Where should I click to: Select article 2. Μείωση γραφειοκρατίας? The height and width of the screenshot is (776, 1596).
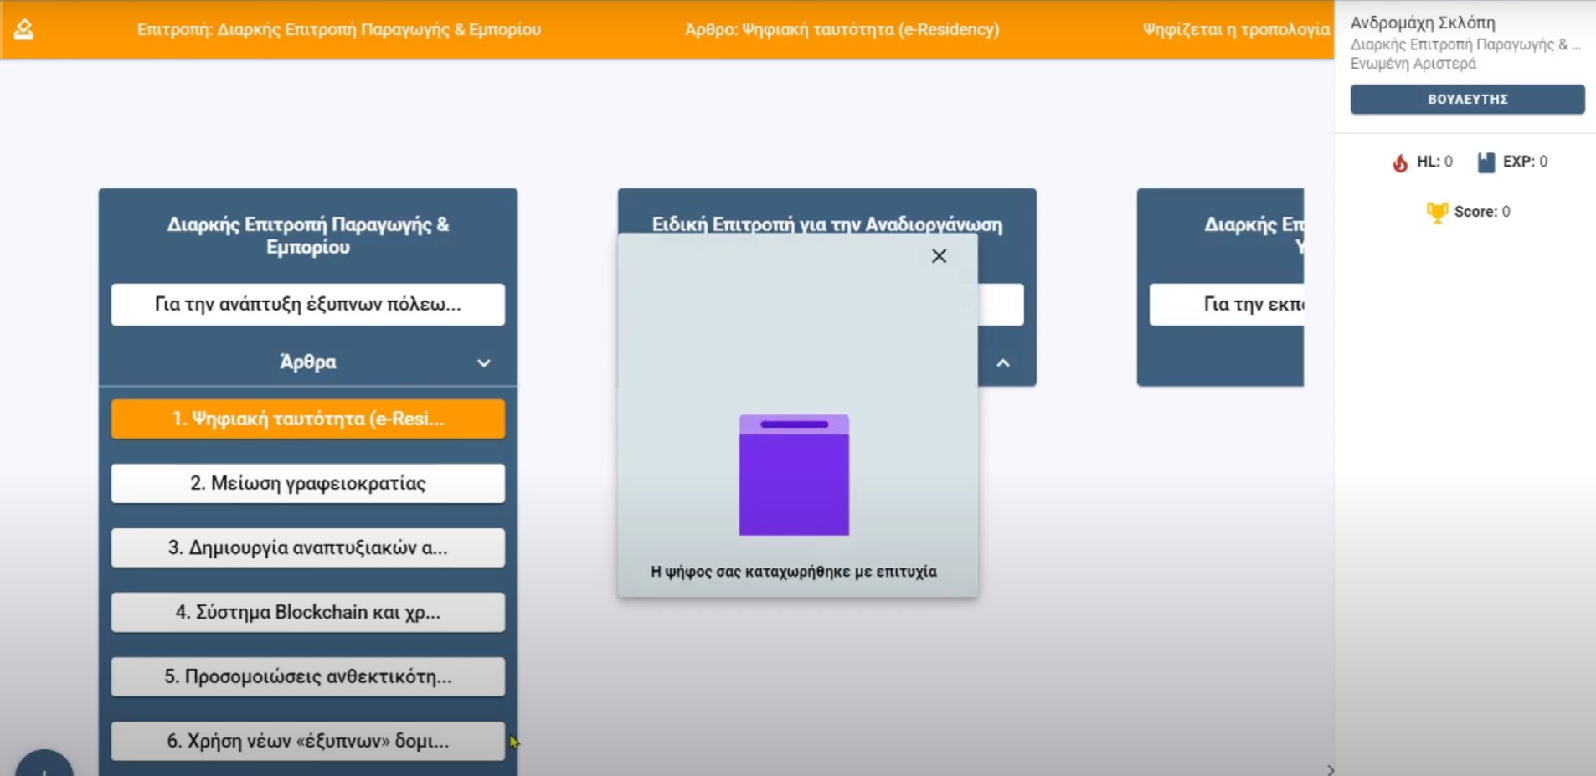coord(307,483)
